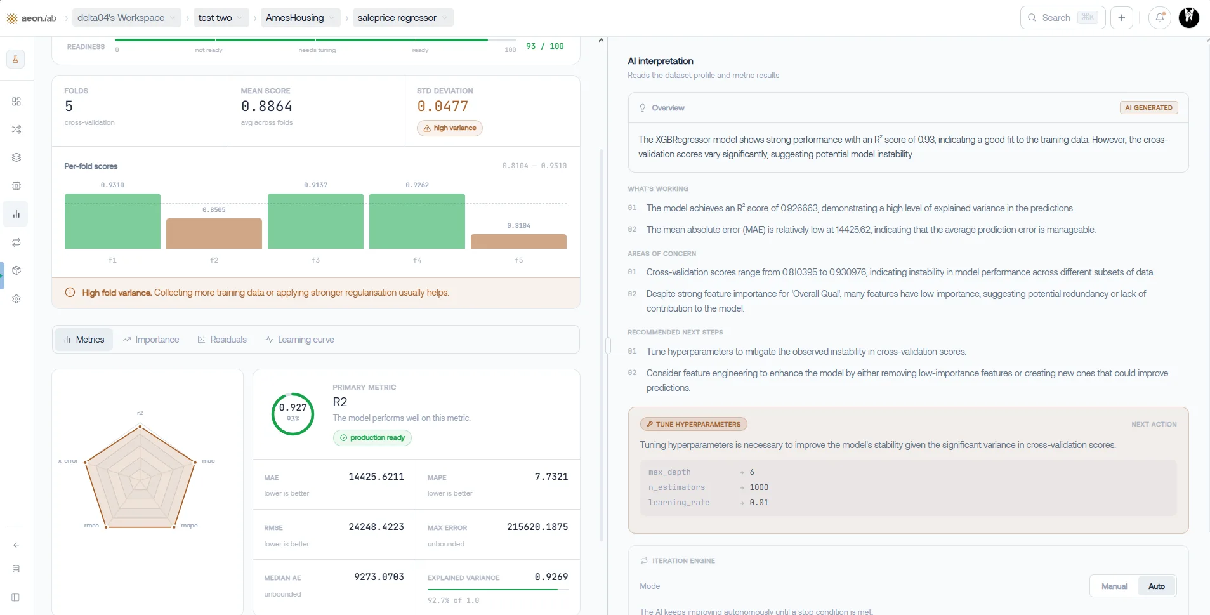Click the explained variance progress bar

(x=498, y=590)
